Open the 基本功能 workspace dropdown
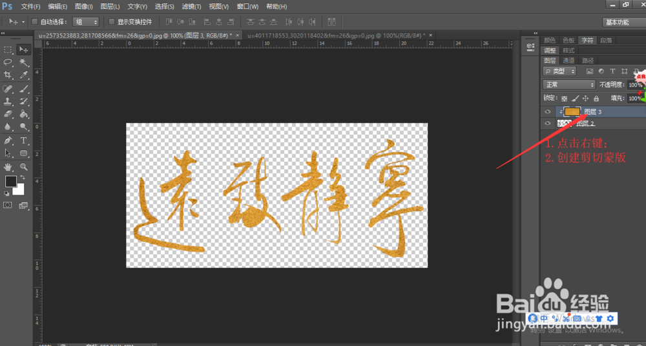This screenshot has width=646, height=346. click(624, 22)
